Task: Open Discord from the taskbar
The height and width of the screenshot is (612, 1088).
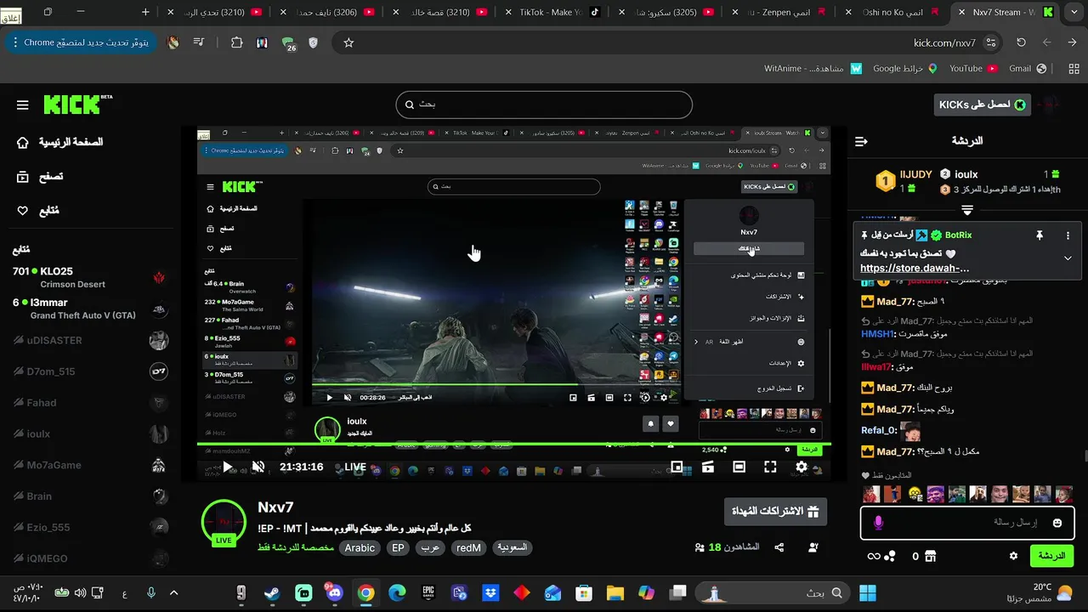Action: click(x=334, y=592)
